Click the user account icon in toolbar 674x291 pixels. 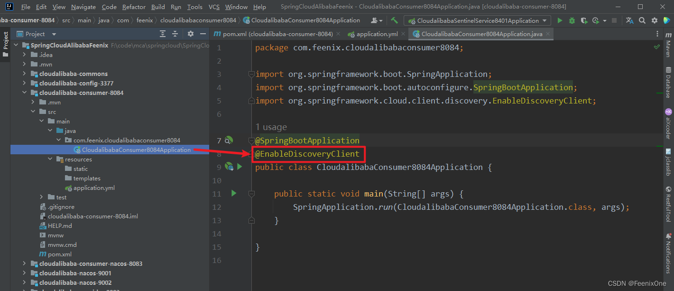[x=375, y=20]
